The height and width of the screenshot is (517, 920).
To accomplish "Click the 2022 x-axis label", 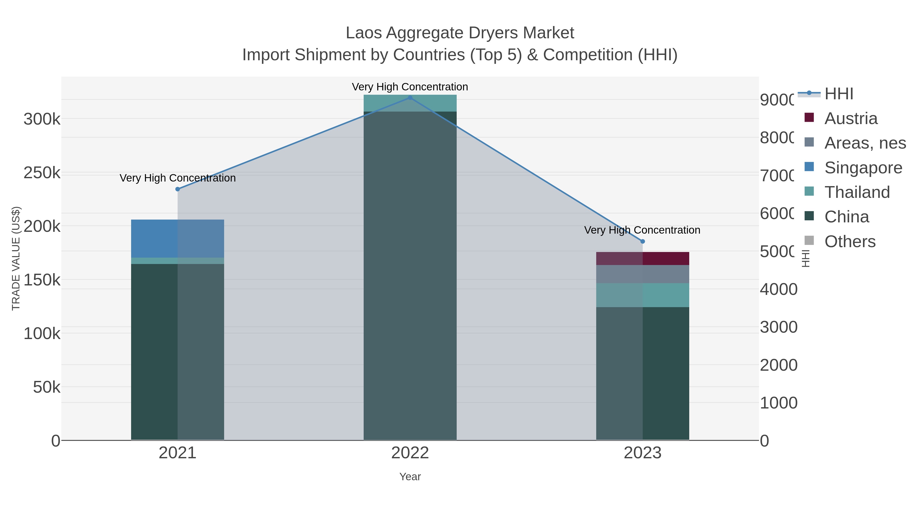I will click(410, 453).
